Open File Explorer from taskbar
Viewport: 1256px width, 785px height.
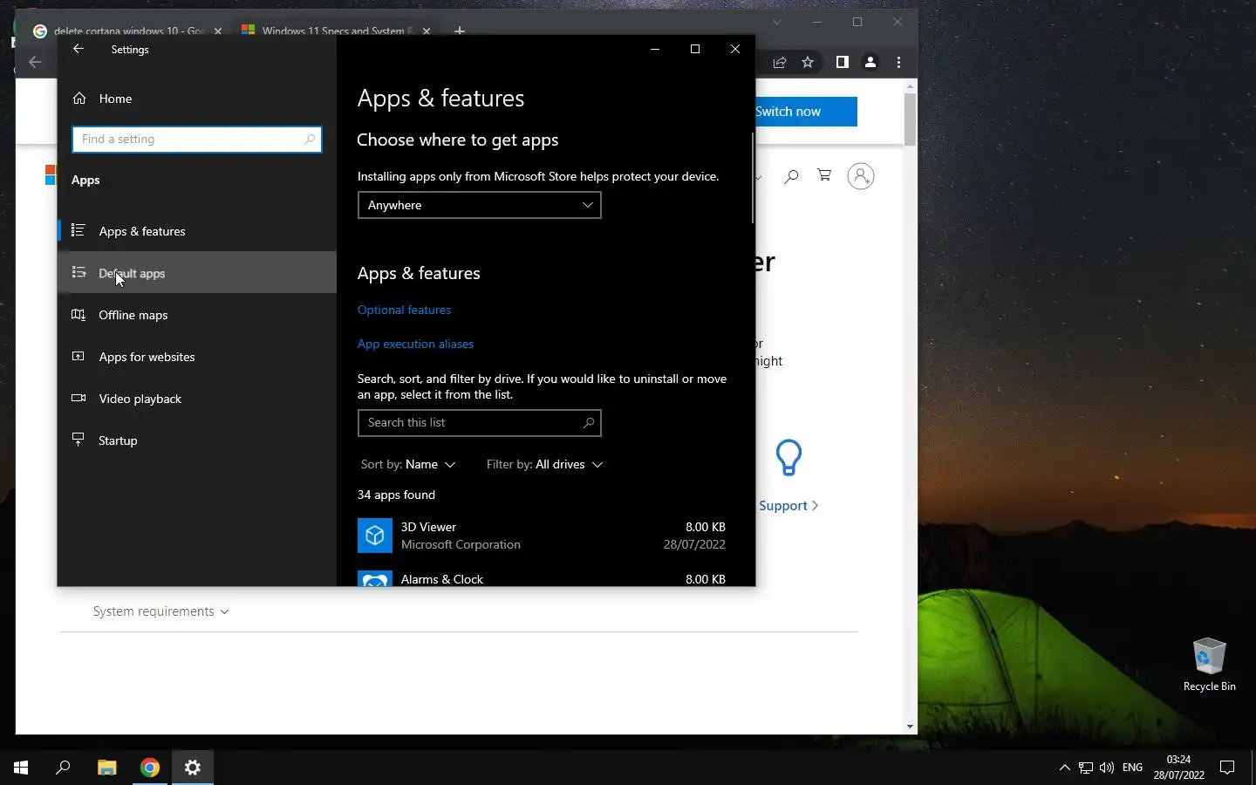[106, 768]
